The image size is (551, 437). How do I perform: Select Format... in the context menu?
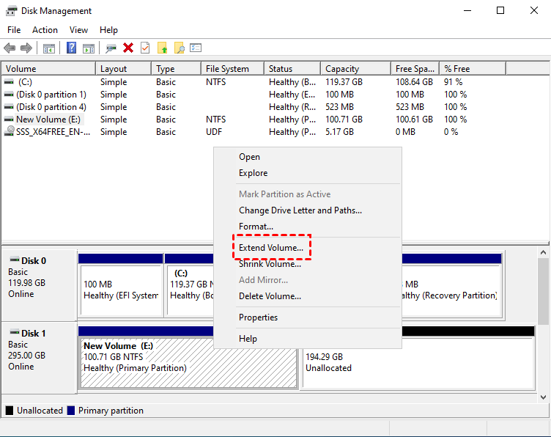(308, 227)
